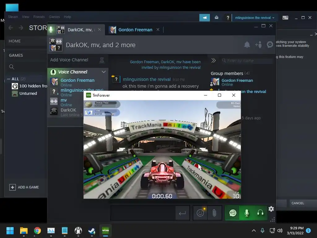
Task: Open the Friends menu
Action: pyautogui.click(x=39, y=17)
